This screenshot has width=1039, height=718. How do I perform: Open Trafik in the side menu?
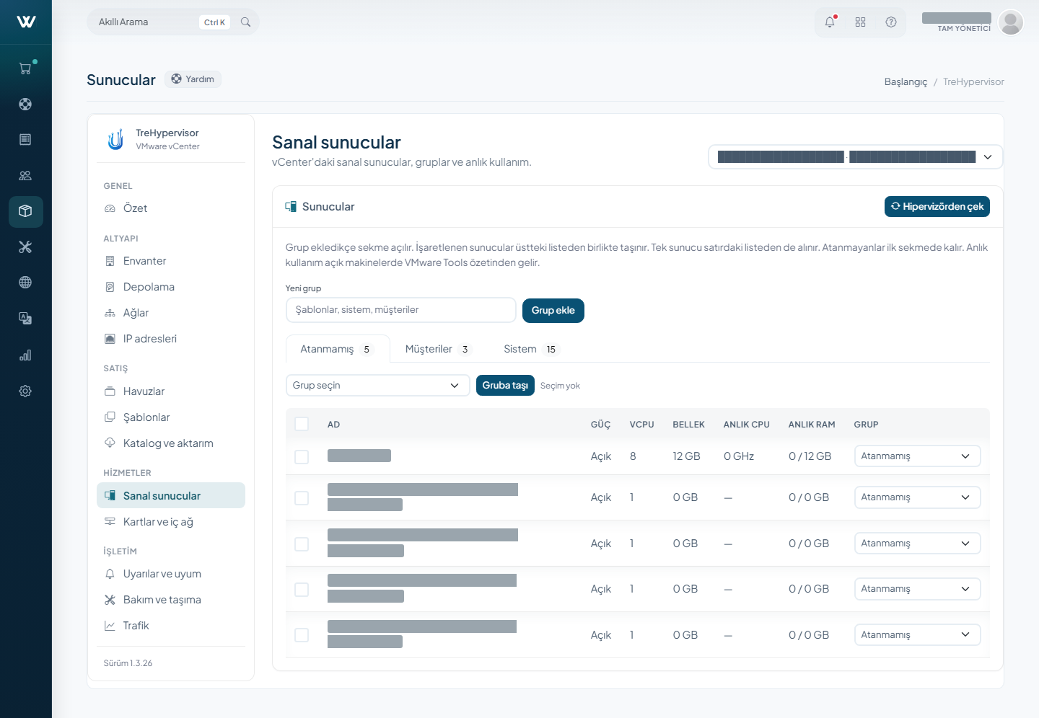pos(171,626)
